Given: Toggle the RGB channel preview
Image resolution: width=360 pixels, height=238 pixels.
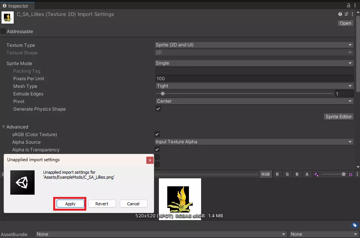Looking at the screenshot, I should coord(265,174).
